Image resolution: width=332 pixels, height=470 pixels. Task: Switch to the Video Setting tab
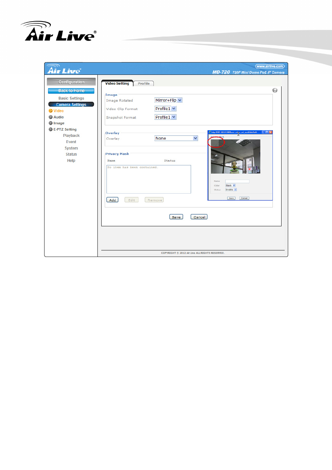(x=117, y=83)
